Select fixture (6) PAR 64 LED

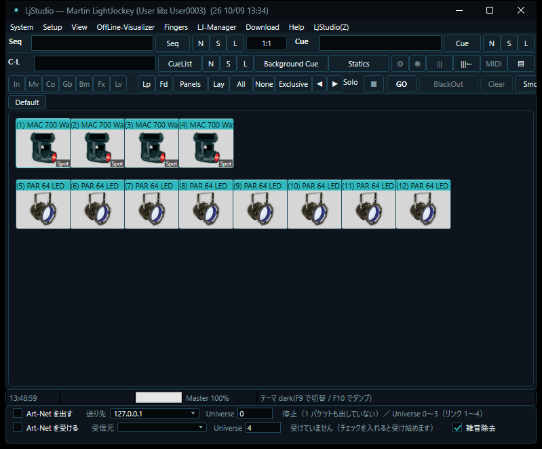click(x=98, y=204)
